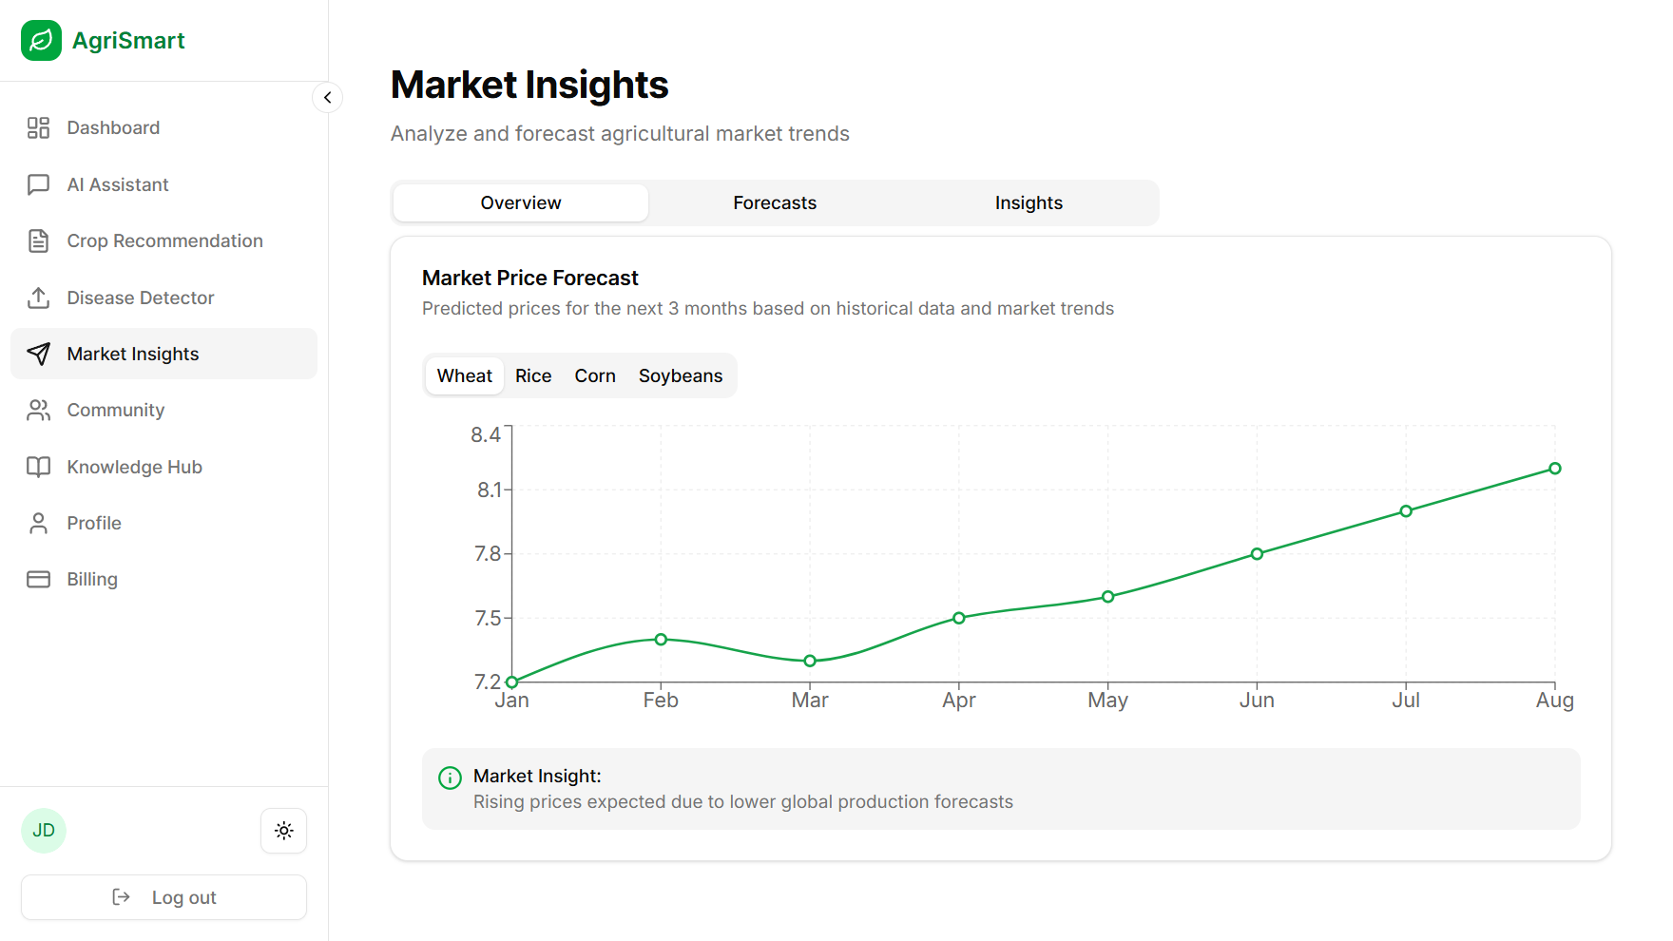Image resolution: width=1673 pixels, height=941 pixels.
Task: Click the Disease Detector upload icon
Action: (38, 298)
